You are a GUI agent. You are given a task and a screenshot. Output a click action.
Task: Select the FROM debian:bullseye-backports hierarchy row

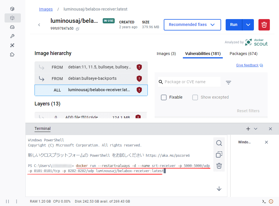91,79
